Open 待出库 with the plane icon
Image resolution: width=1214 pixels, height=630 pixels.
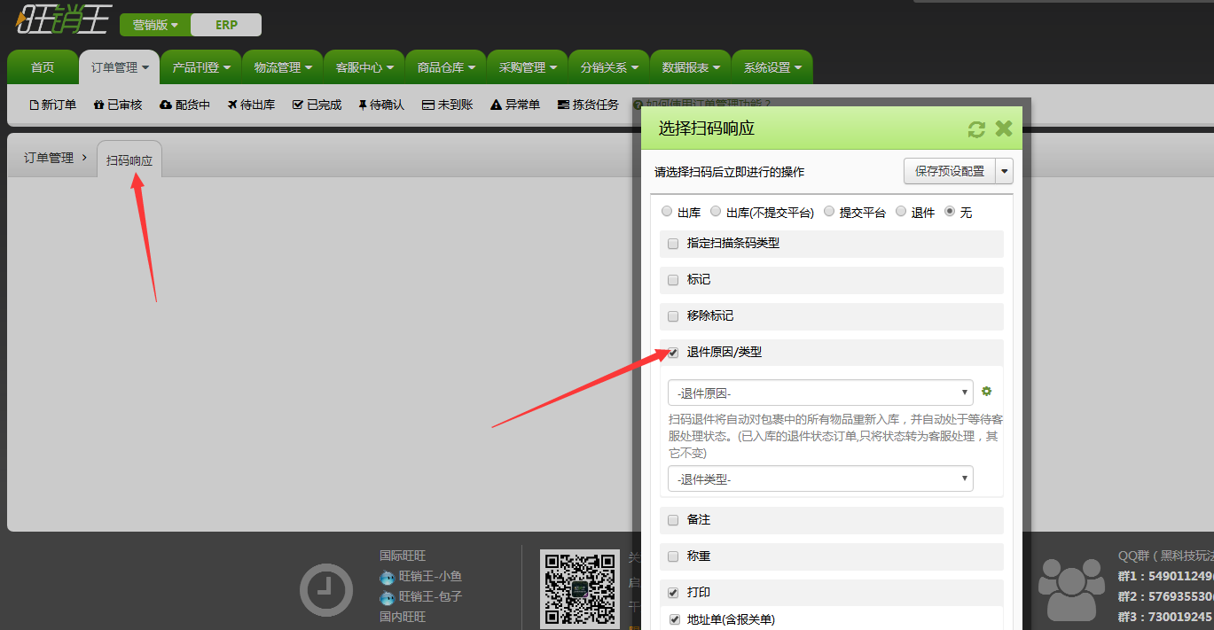[x=251, y=105]
